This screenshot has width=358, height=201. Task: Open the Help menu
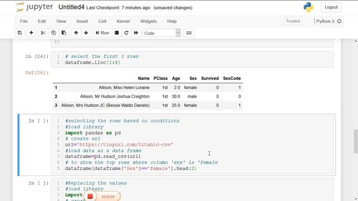[172, 21]
